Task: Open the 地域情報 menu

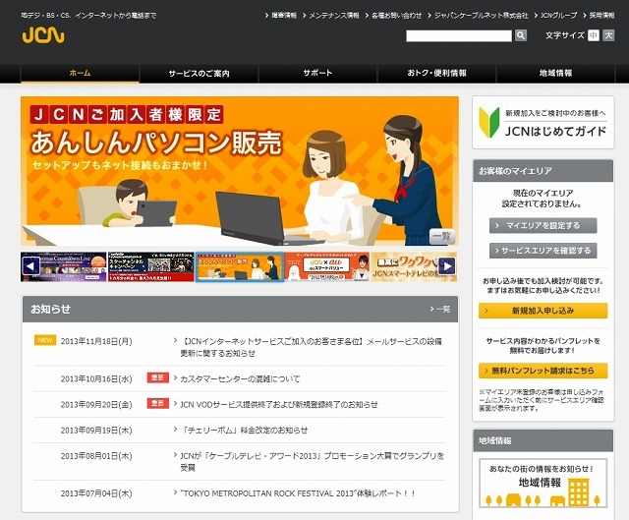Action: [555, 73]
